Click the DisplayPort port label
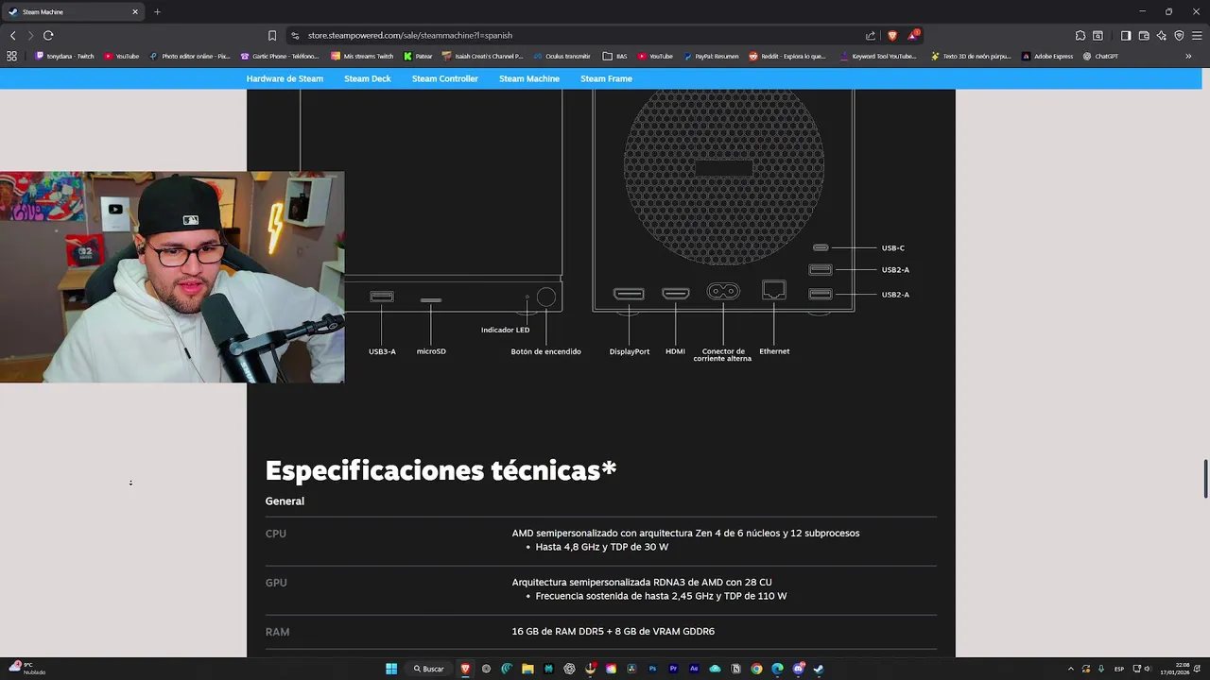This screenshot has height=680, width=1210. pos(629,351)
